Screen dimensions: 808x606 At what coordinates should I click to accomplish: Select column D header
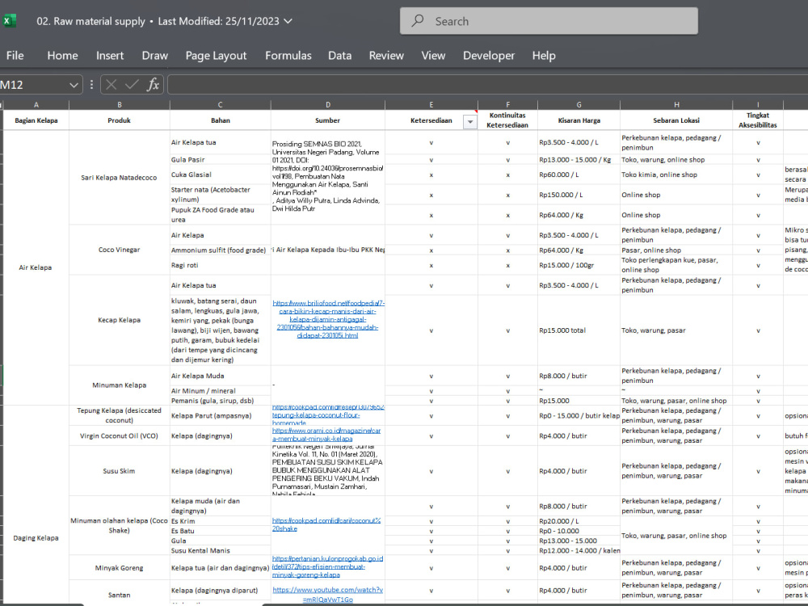tap(328, 104)
